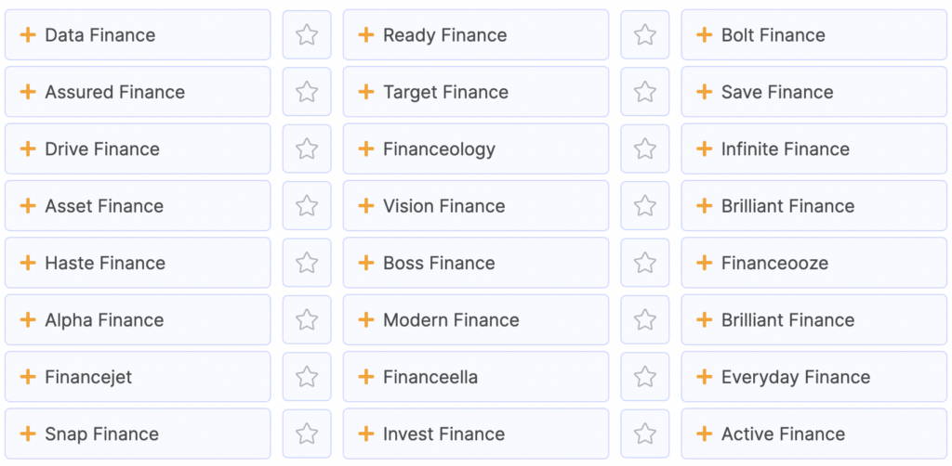
Task: Pick the Boss Finance name
Action: (x=476, y=263)
